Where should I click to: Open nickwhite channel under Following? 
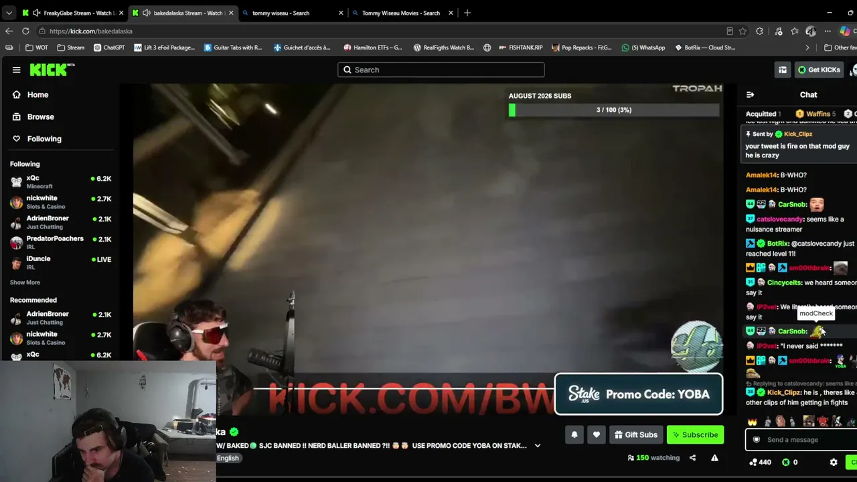pyautogui.click(x=60, y=202)
